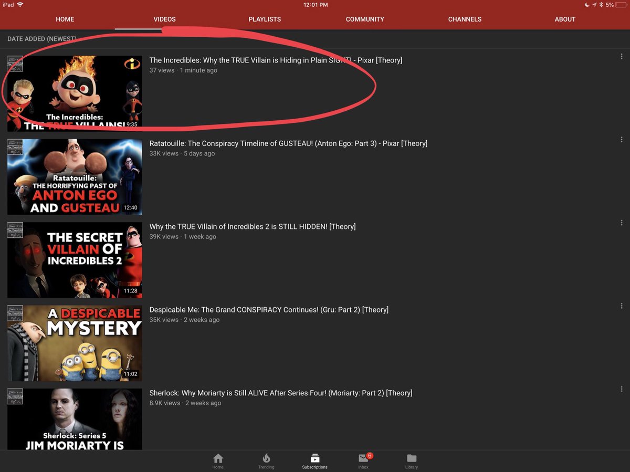Open title 'Why the TRUE Villain of Incredibles 2'
The width and height of the screenshot is (630, 472).
(x=253, y=227)
